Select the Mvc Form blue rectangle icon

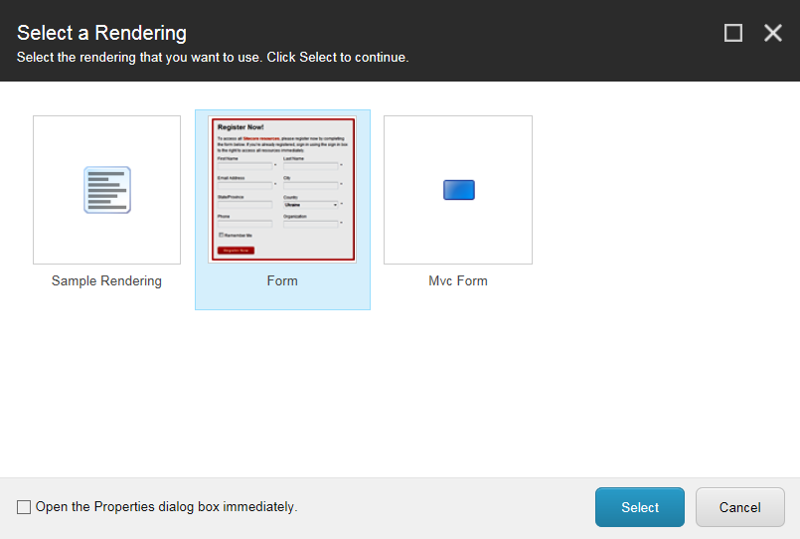point(458,190)
